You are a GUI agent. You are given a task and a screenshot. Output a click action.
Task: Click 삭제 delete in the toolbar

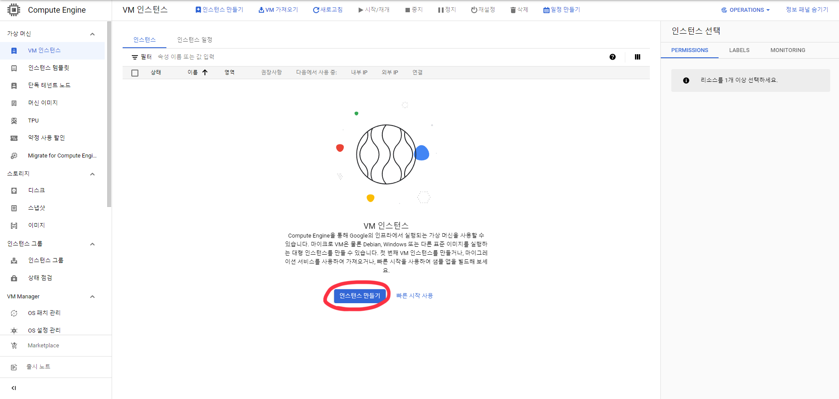tap(519, 10)
